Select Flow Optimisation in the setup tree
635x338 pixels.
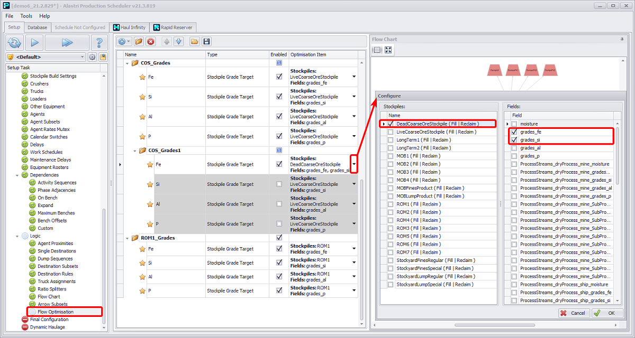pyautogui.click(x=56, y=312)
